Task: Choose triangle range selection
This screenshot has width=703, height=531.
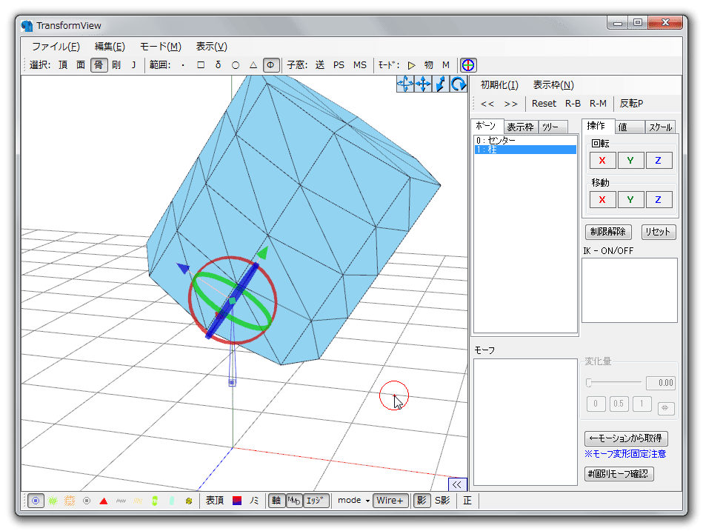Action: pyautogui.click(x=253, y=65)
